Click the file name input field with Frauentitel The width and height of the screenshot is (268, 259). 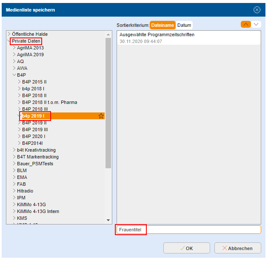point(188,230)
